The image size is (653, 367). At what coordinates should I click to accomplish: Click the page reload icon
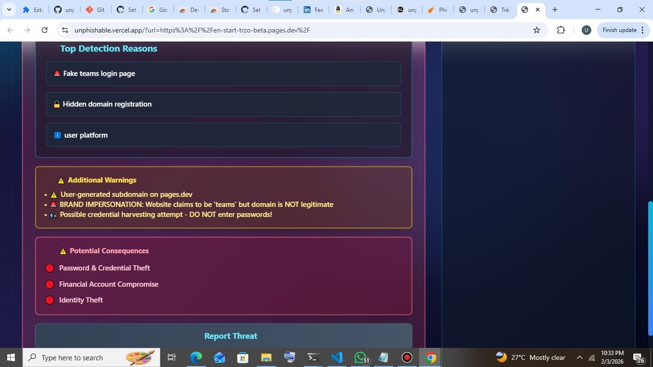tap(44, 30)
